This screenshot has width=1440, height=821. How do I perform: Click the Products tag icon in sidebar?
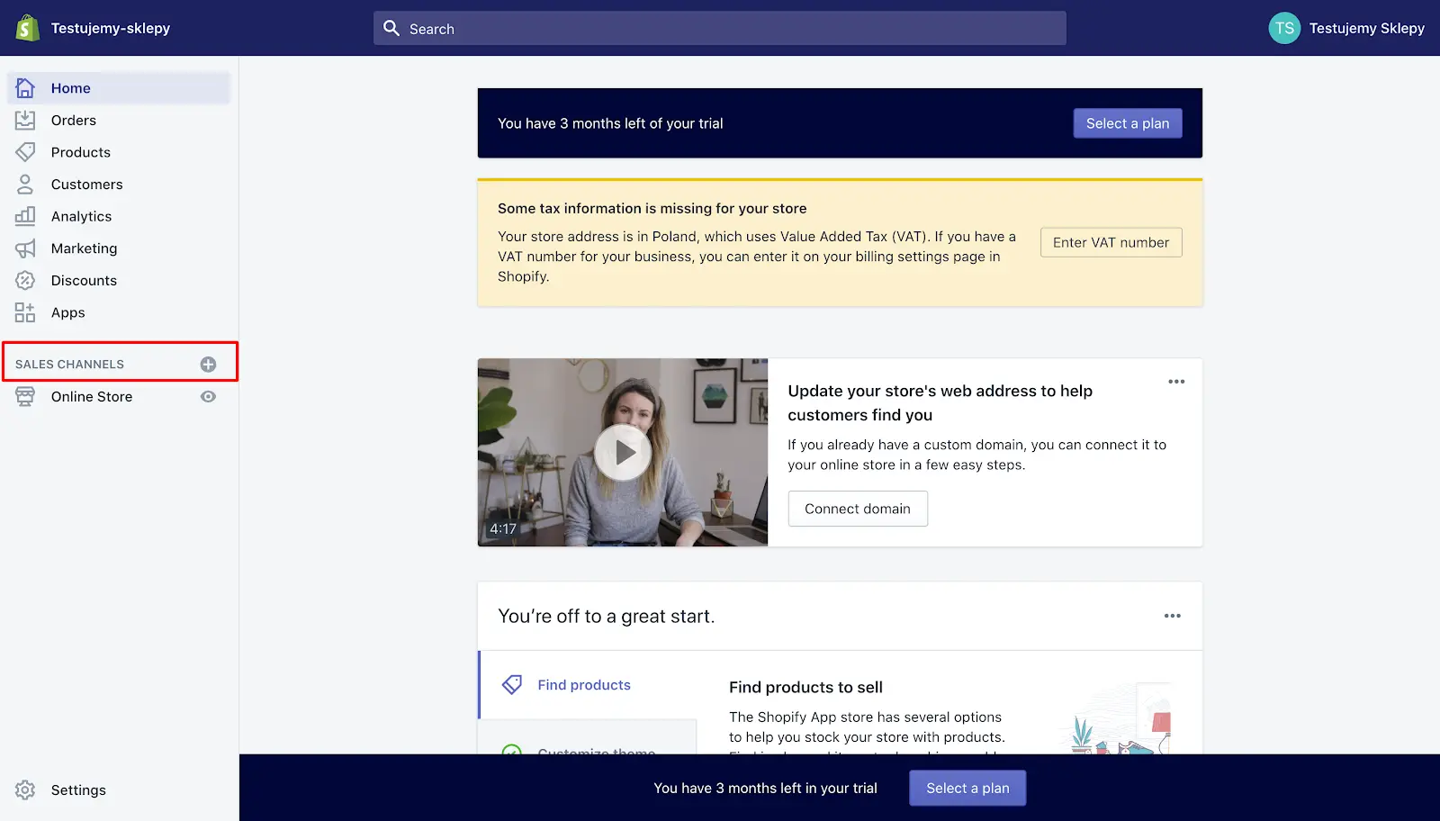(25, 152)
